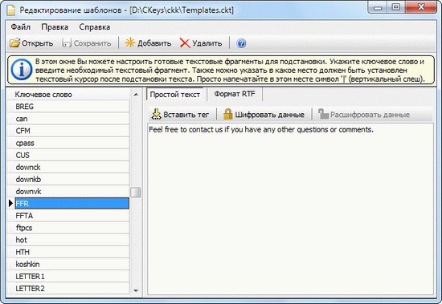Open the Файл menu

pyautogui.click(x=21, y=27)
